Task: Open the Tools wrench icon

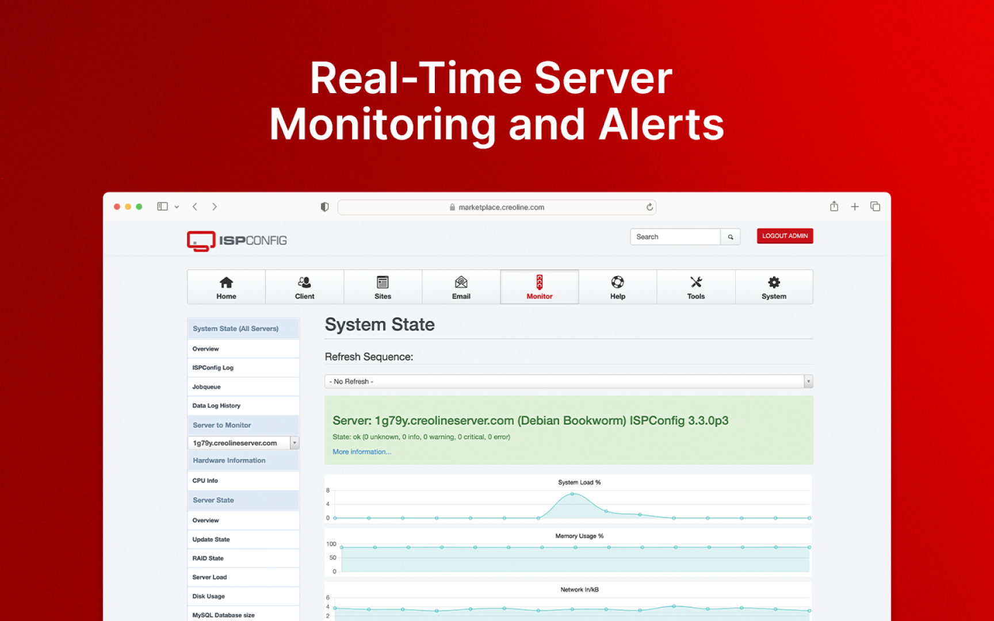Action: tap(695, 282)
